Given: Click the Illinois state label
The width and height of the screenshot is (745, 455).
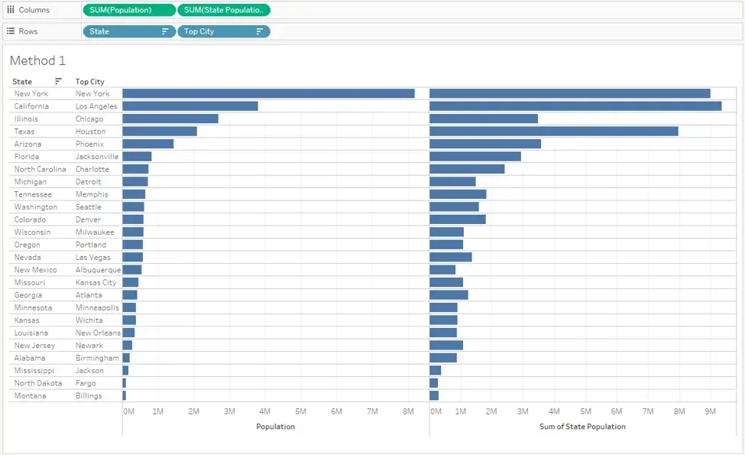Looking at the screenshot, I should 26,119.
